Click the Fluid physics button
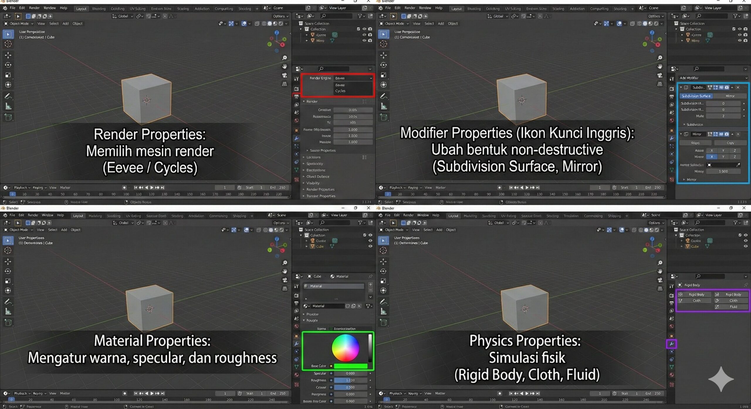751x409 pixels. click(733, 307)
